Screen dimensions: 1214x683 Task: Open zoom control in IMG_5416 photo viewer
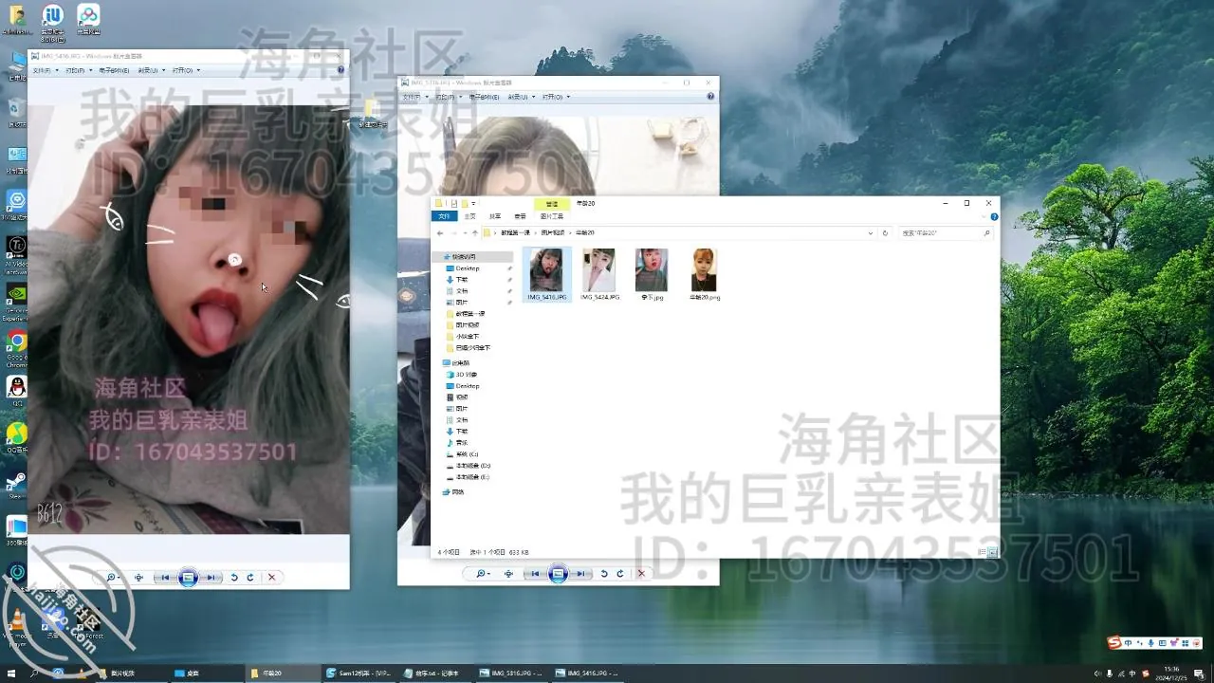pos(112,577)
